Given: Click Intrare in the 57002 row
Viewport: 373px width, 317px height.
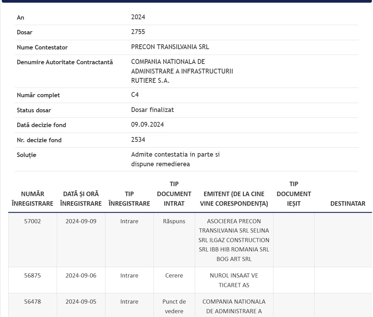Looking at the screenshot, I should click(x=129, y=221).
